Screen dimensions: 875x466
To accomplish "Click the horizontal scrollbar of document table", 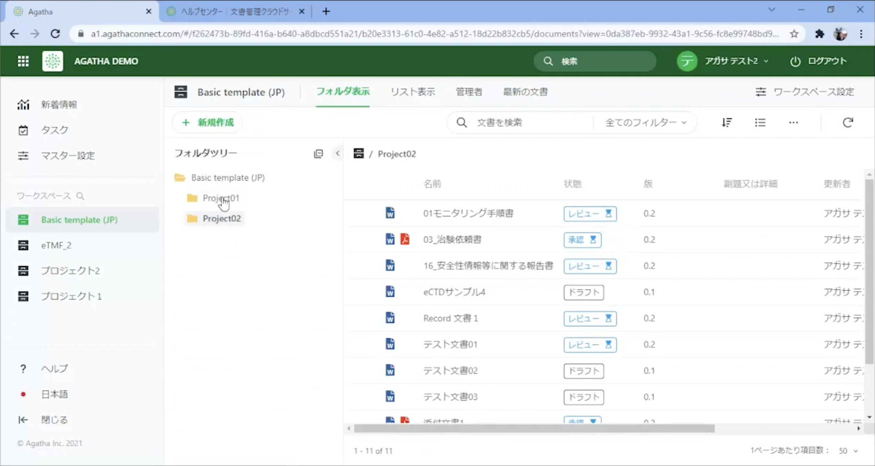I will [x=534, y=428].
